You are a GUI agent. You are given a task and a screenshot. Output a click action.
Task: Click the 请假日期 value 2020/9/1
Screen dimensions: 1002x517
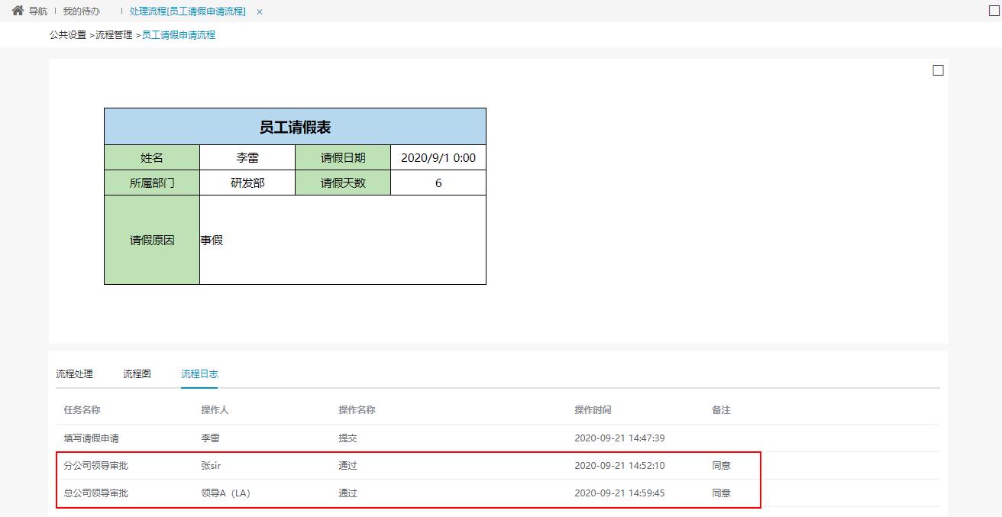[x=438, y=157]
